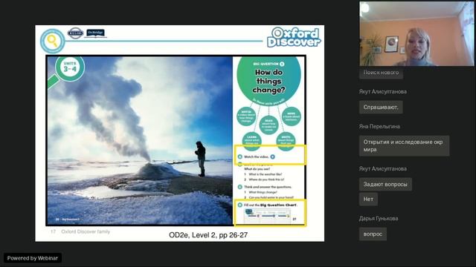This screenshot has width=476, height=267.
Task: Click the Units 3-4 circle badge
Action: tap(70, 67)
